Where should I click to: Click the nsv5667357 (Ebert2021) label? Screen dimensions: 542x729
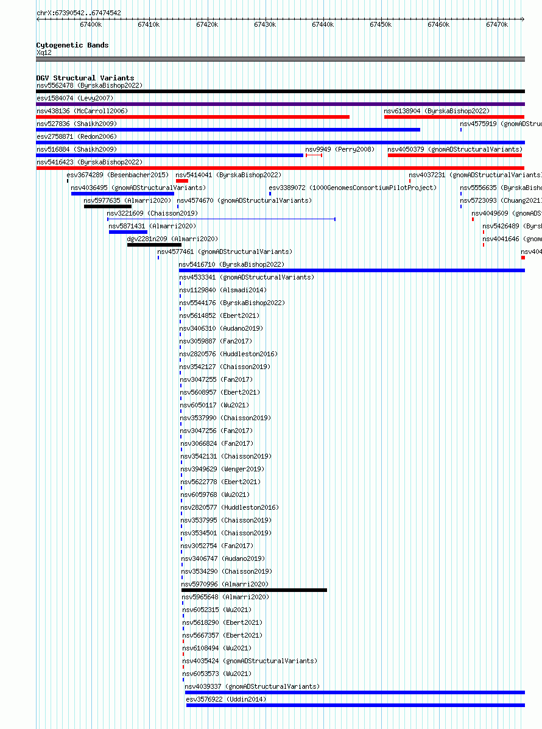pos(222,635)
